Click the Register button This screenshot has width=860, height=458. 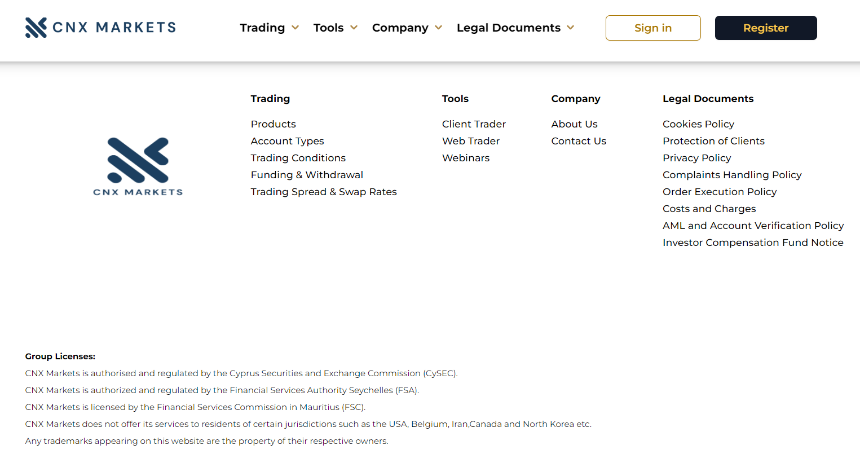tap(766, 28)
